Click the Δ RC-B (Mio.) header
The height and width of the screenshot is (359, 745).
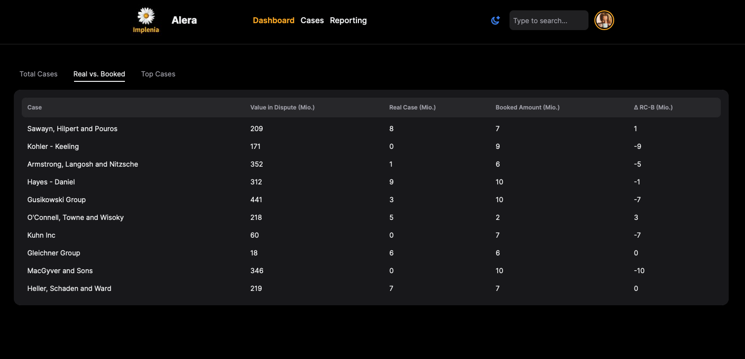(653, 108)
